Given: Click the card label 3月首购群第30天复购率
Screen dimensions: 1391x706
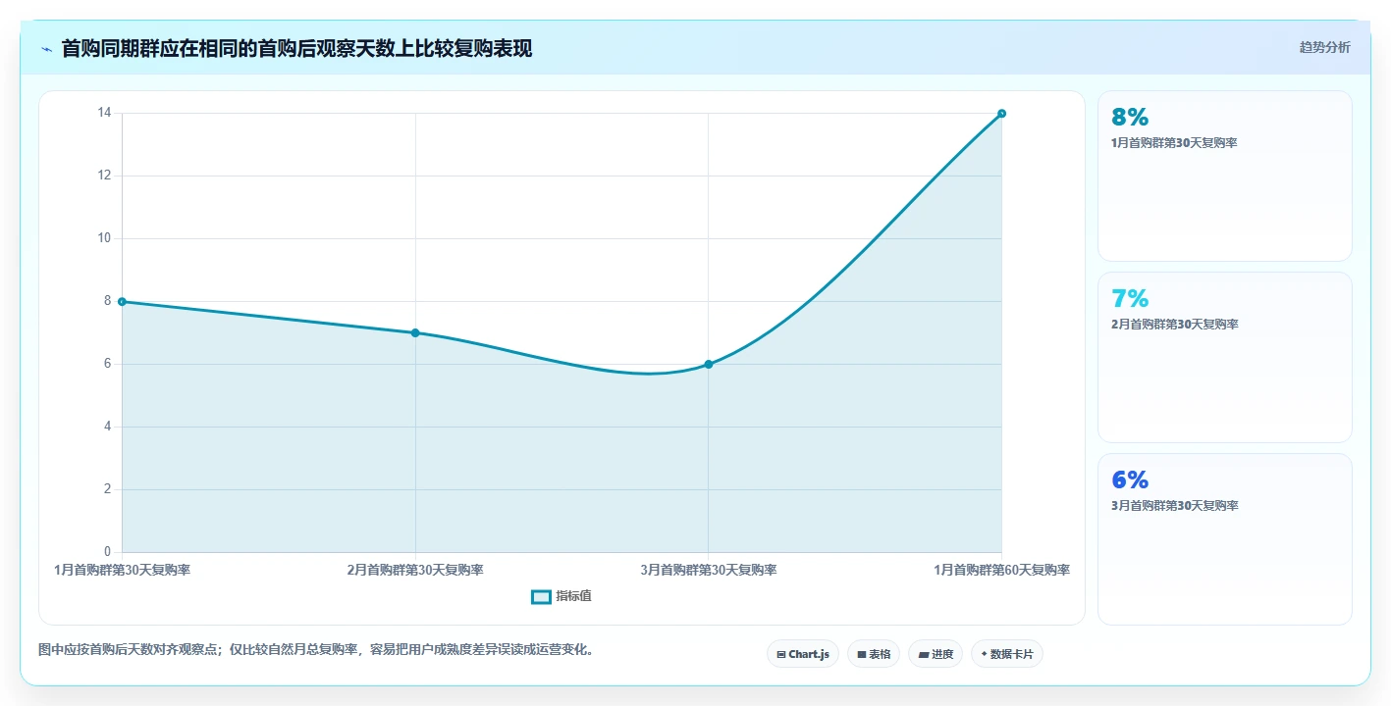Looking at the screenshot, I should (x=1174, y=506).
